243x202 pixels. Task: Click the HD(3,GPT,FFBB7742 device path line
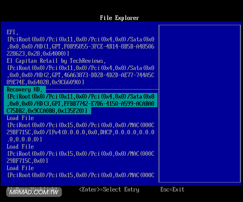pyautogui.click(x=80, y=104)
